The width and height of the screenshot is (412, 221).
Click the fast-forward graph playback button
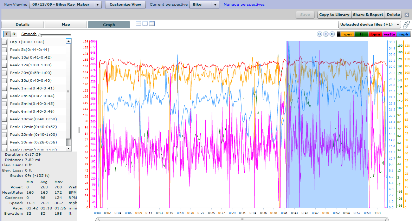pos(332,34)
